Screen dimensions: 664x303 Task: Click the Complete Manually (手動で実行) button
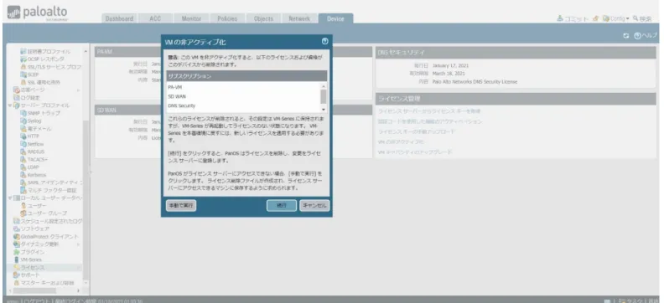tap(181, 205)
